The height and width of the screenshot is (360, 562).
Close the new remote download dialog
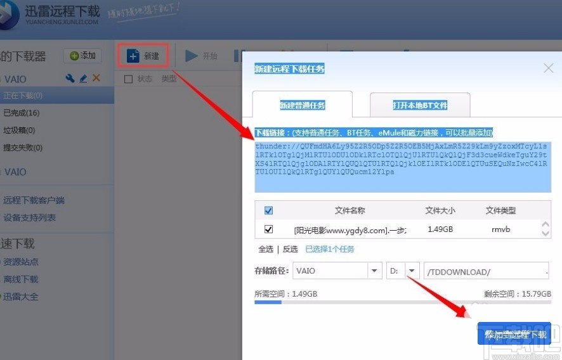[549, 68]
